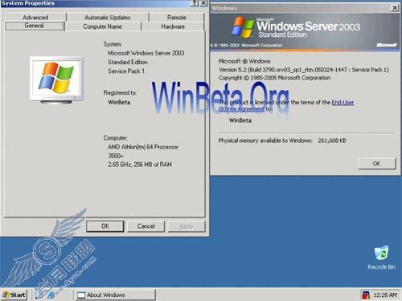The width and height of the screenshot is (402, 301).
Task: Open the Automatic Updates tab
Action: (x=108, y=18)
